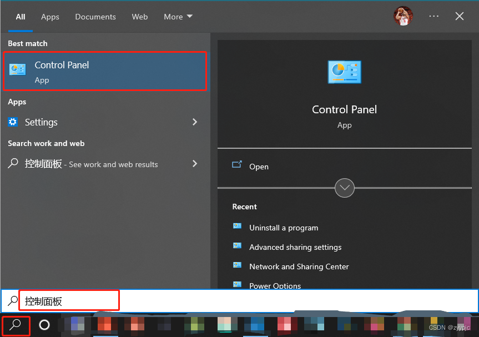Click the icon beside Network and Sharing Center
Image resolution: width=479 pixels, height=337 pixels.
pyautogui.click(x=237, y=265)
